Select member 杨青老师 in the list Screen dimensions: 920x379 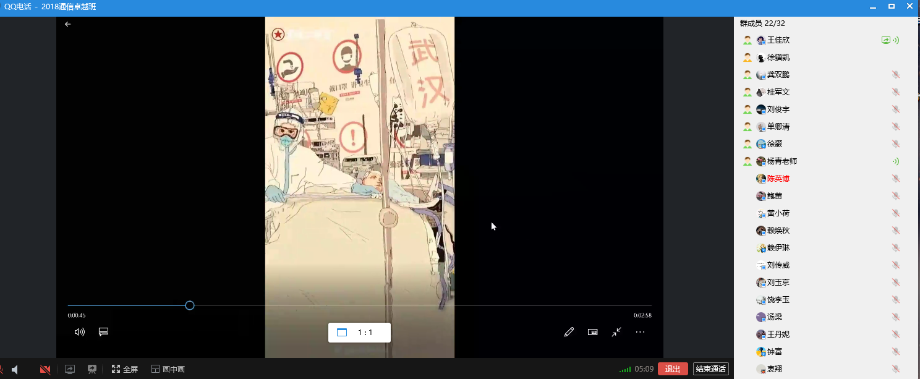[782, 161]
